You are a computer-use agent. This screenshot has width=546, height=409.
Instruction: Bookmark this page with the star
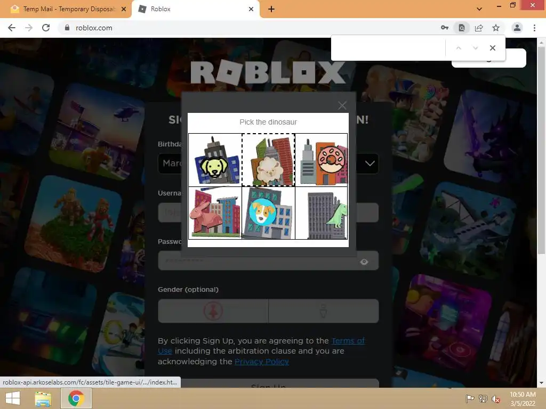point(496,28)
